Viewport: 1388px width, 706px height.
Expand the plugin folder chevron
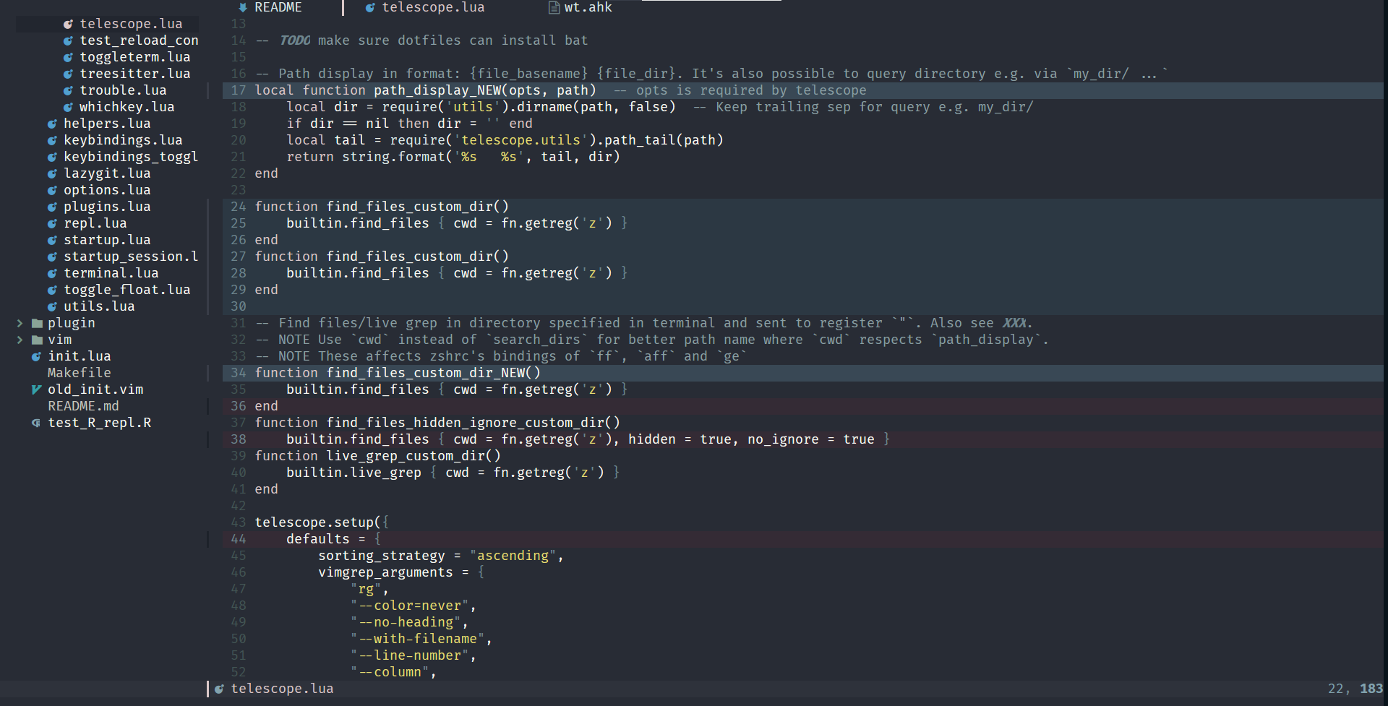(x=20, y=323)
